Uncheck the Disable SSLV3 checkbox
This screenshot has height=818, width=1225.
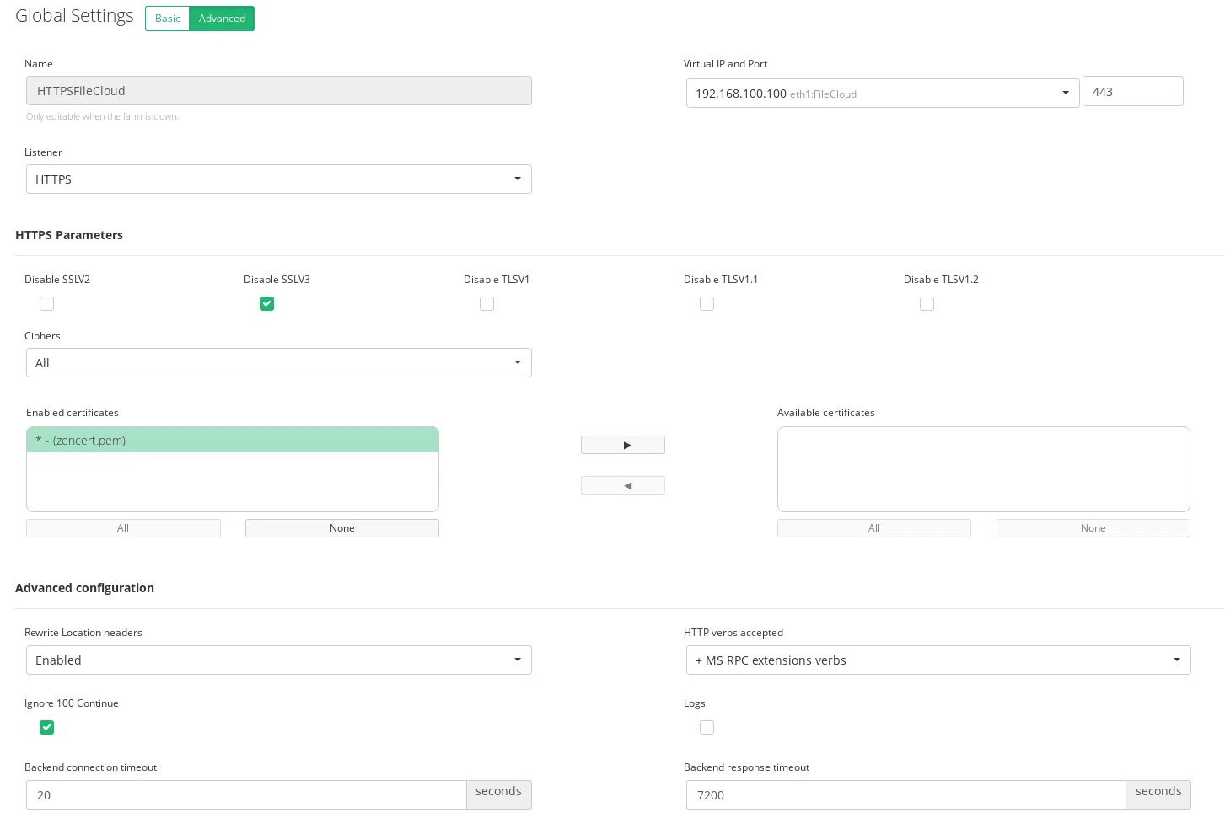click(267, 304)
